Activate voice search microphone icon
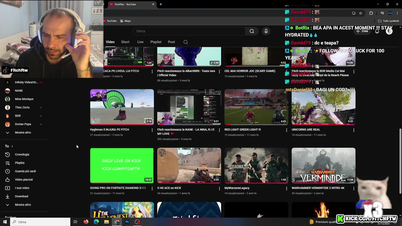 [x=266, y=31]
